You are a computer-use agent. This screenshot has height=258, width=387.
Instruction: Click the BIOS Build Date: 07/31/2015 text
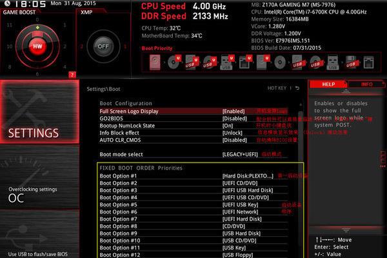286,48
